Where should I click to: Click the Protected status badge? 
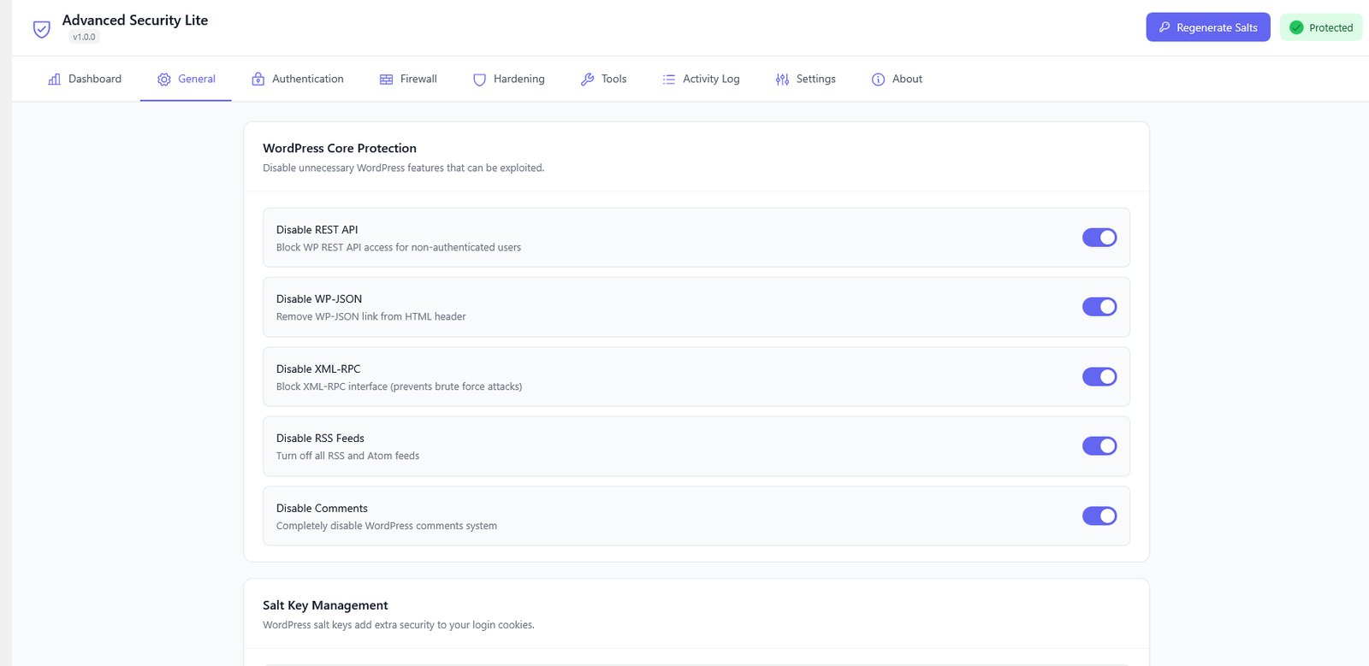[1320, 27]
